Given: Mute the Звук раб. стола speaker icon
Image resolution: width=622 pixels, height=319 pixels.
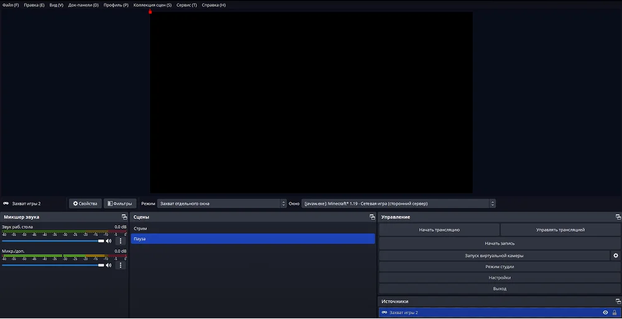Looking at the screenshot, I should (x=109, y=241).
